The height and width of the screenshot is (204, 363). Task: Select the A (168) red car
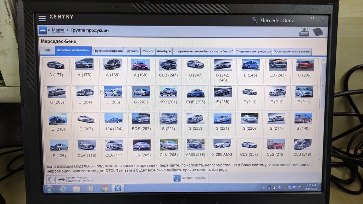pyautogui.click(x=140, y=70)
